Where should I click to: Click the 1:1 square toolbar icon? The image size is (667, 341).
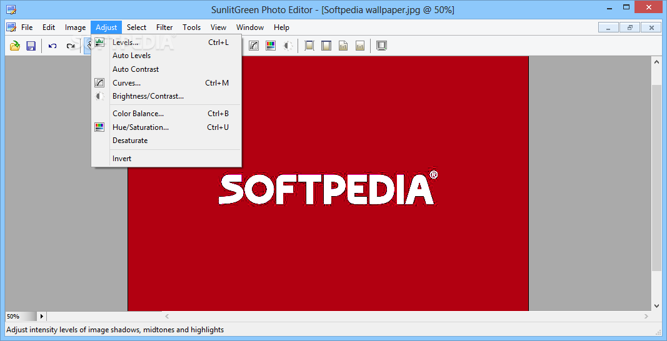click(360, 46)
